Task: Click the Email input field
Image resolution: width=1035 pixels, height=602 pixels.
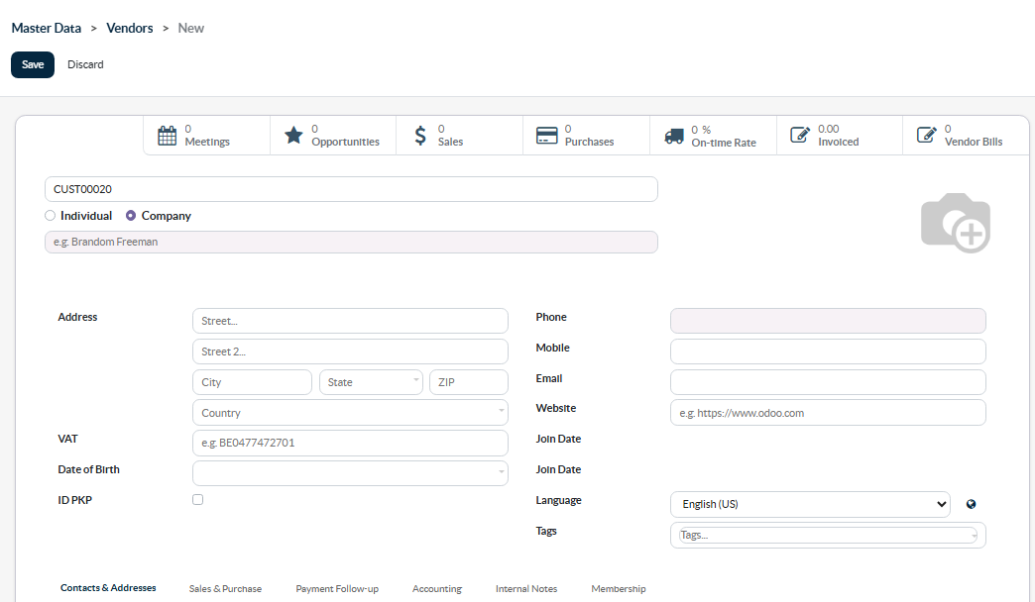Action: (x=828, y=382)
